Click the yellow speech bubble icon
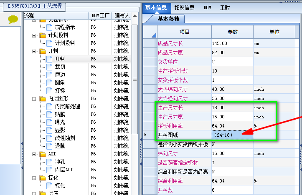302x195 pixels. pyautogui.click(x=13, y=20)
